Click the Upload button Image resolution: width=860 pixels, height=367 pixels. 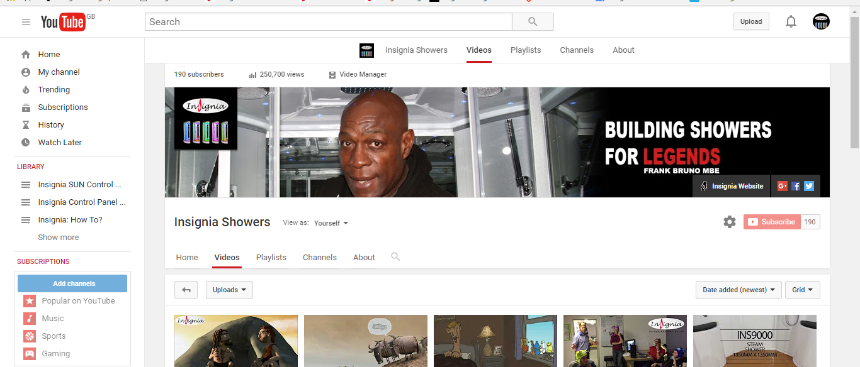(x=751, y=21)
